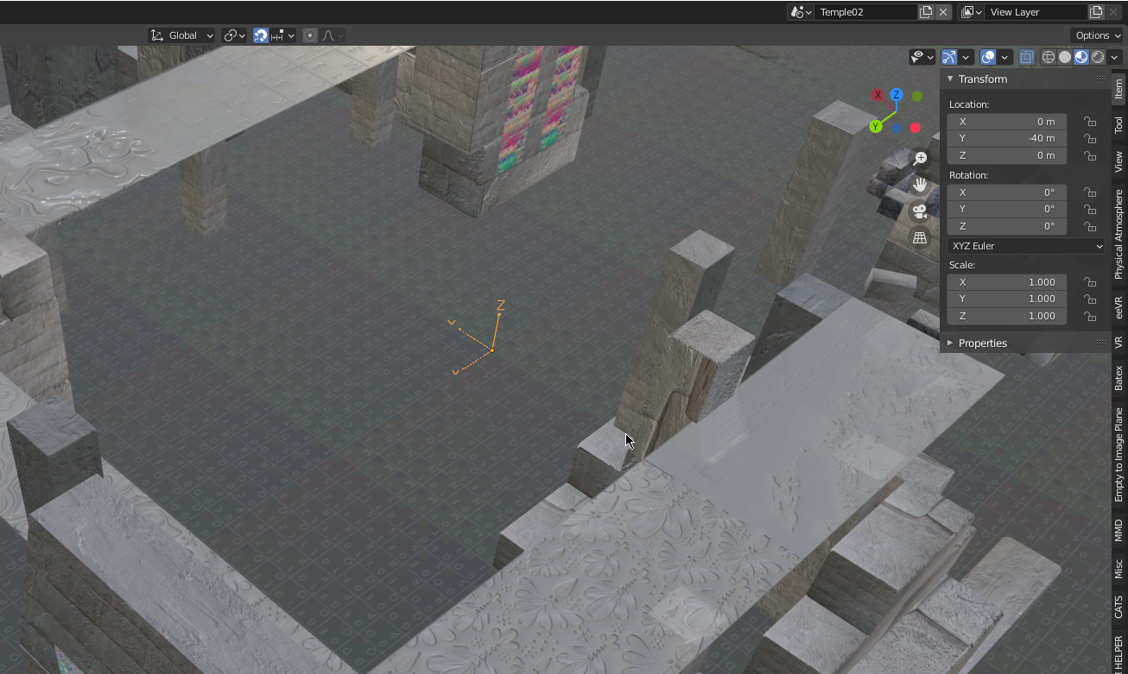Switch to Solid viewport shading
This screenshot has width=1128, height=674.
[1064, 57]
